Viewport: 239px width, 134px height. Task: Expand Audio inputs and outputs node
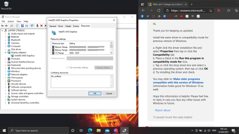click(6, 34)
